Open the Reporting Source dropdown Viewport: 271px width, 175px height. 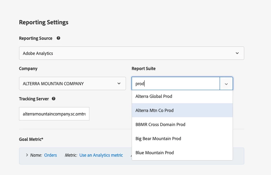[x=237, y=53]
